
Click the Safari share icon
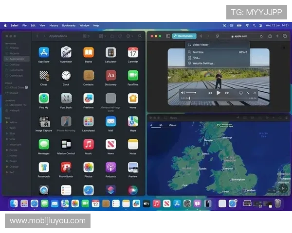click(x=269, y=36)
